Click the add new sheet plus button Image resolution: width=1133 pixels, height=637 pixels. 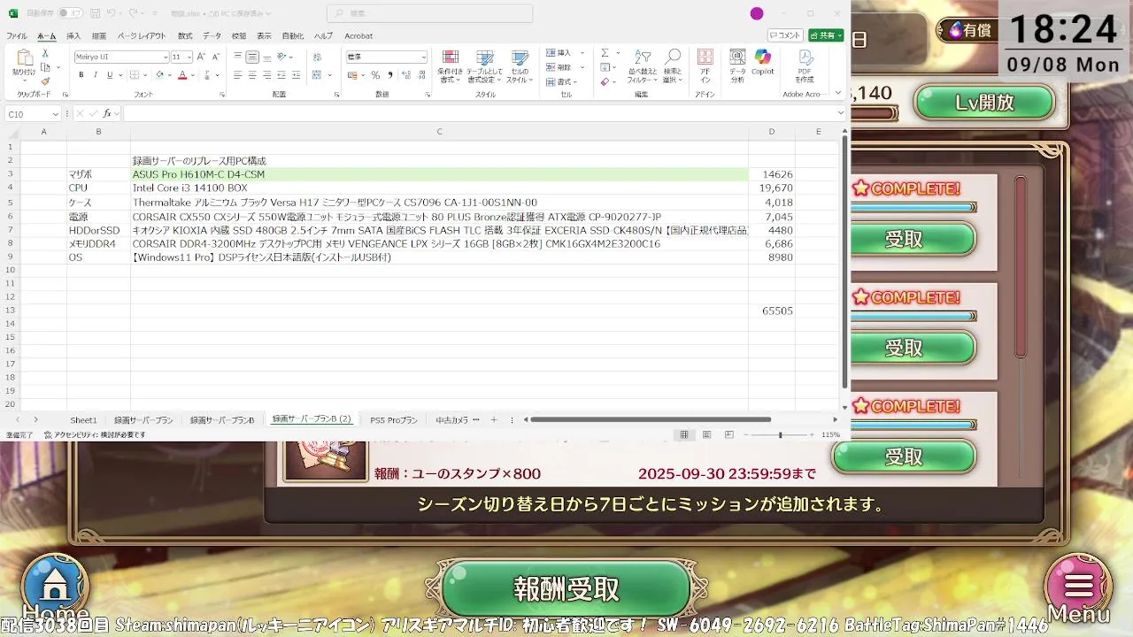494,420
